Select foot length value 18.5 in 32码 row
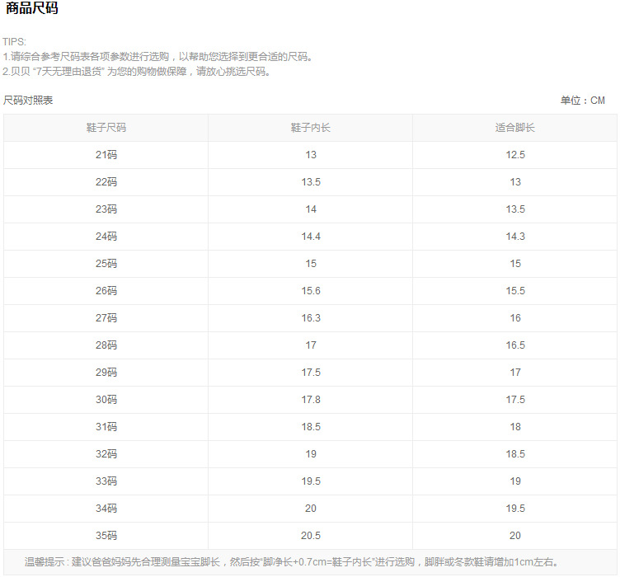 point(515,453)
